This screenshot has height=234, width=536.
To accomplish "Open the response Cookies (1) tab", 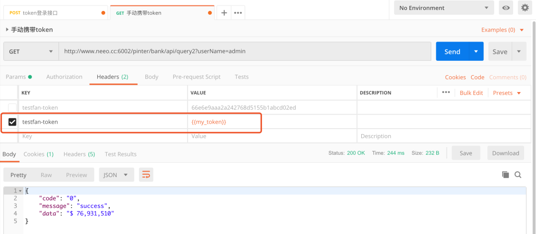I will [38, 154].
